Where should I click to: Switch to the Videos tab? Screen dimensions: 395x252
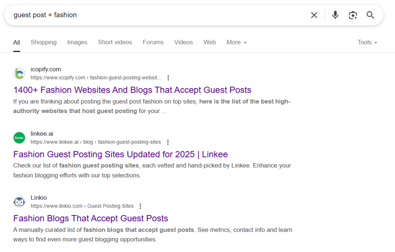click(x=183, y=42)
